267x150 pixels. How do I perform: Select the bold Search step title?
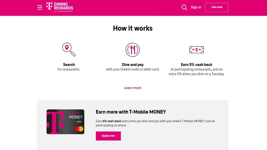pyautogui.click(x=69, y=65)
